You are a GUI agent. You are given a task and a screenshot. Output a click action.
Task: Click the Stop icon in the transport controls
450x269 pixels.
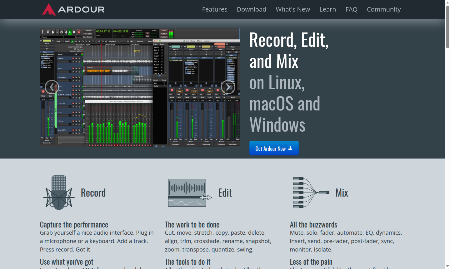tap(74, 32)
